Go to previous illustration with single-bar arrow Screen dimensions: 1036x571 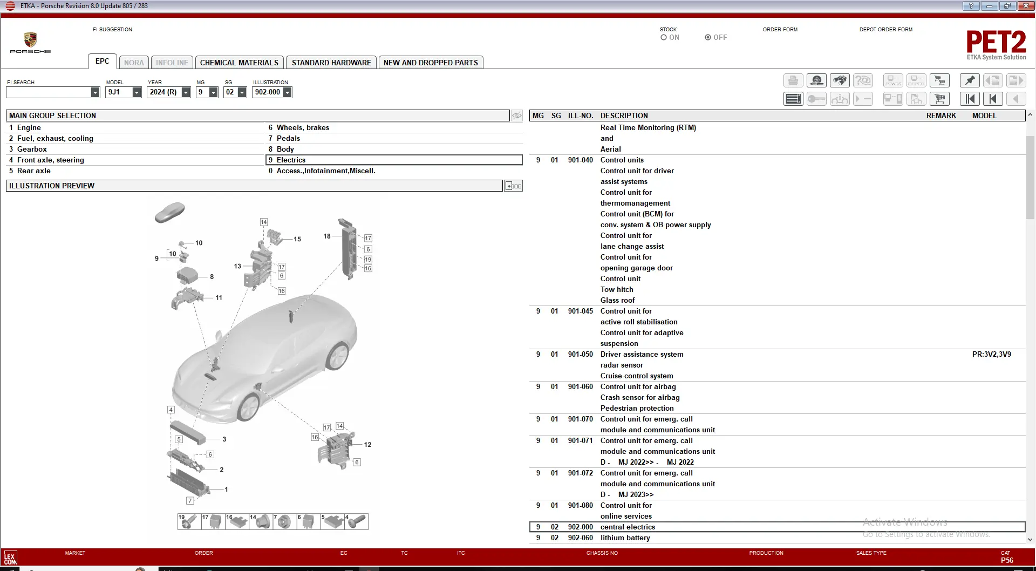tap(993, 99)
